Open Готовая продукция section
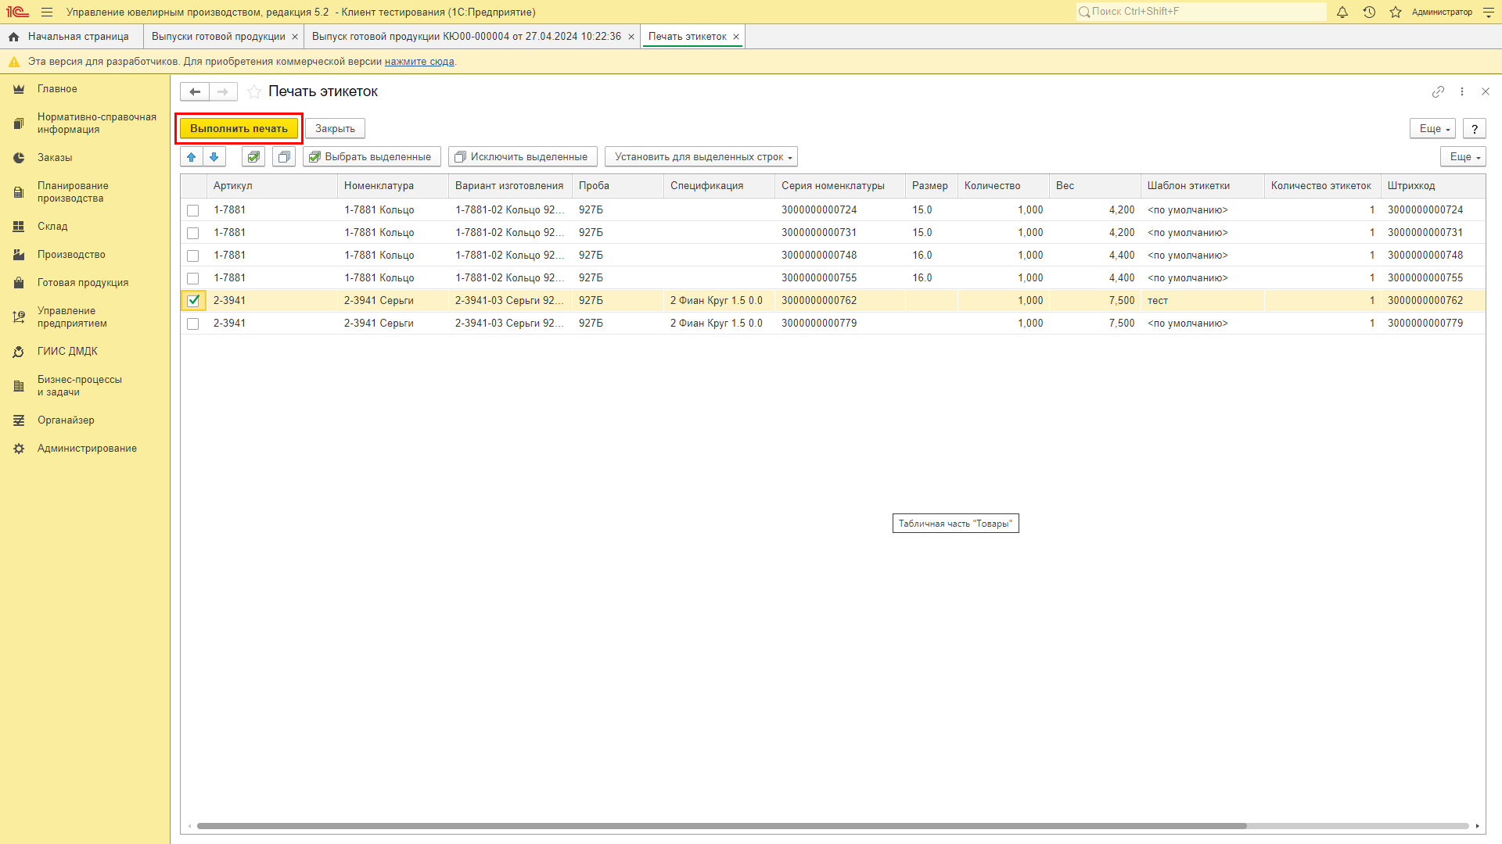 83,283
